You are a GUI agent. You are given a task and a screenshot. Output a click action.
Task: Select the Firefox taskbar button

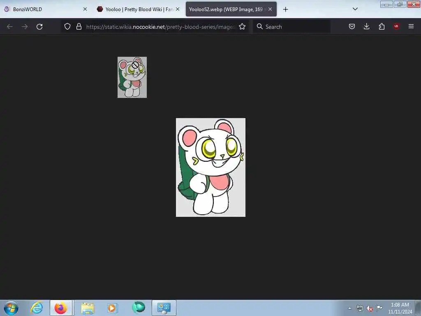[x=61, y=308]
